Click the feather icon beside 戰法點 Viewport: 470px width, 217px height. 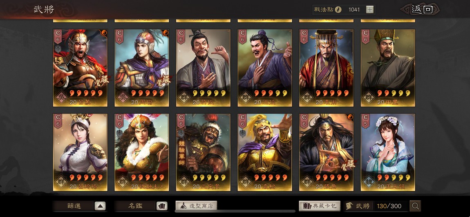coord(338,9)
